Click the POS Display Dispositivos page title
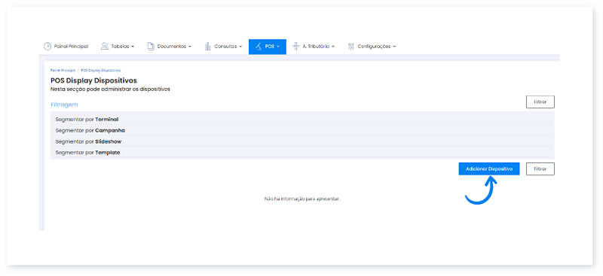The width and height of the screenshot is (603, 276). pyautogui.click(x=93, y=80)
